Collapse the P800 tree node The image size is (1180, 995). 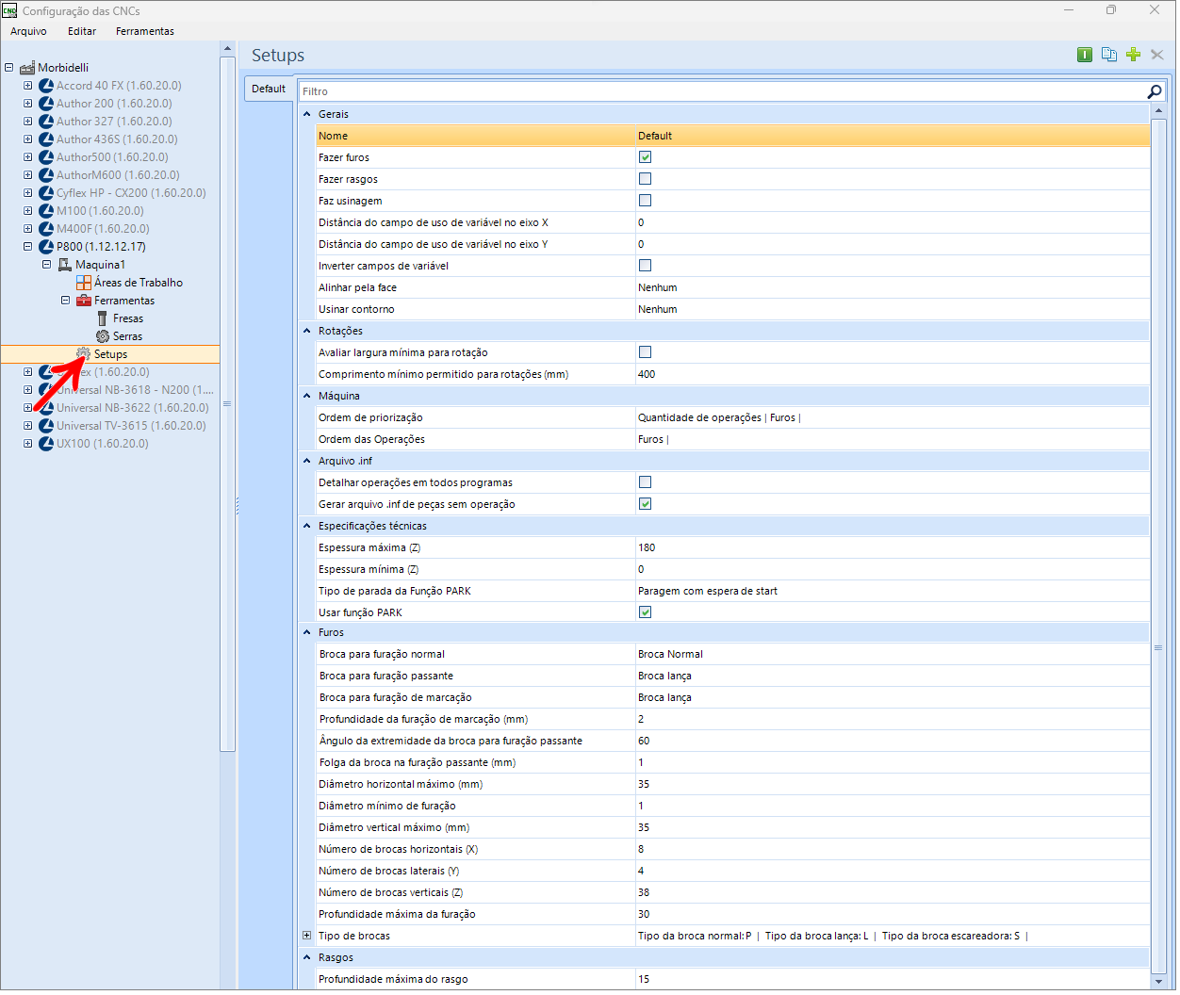click(27, 247)
